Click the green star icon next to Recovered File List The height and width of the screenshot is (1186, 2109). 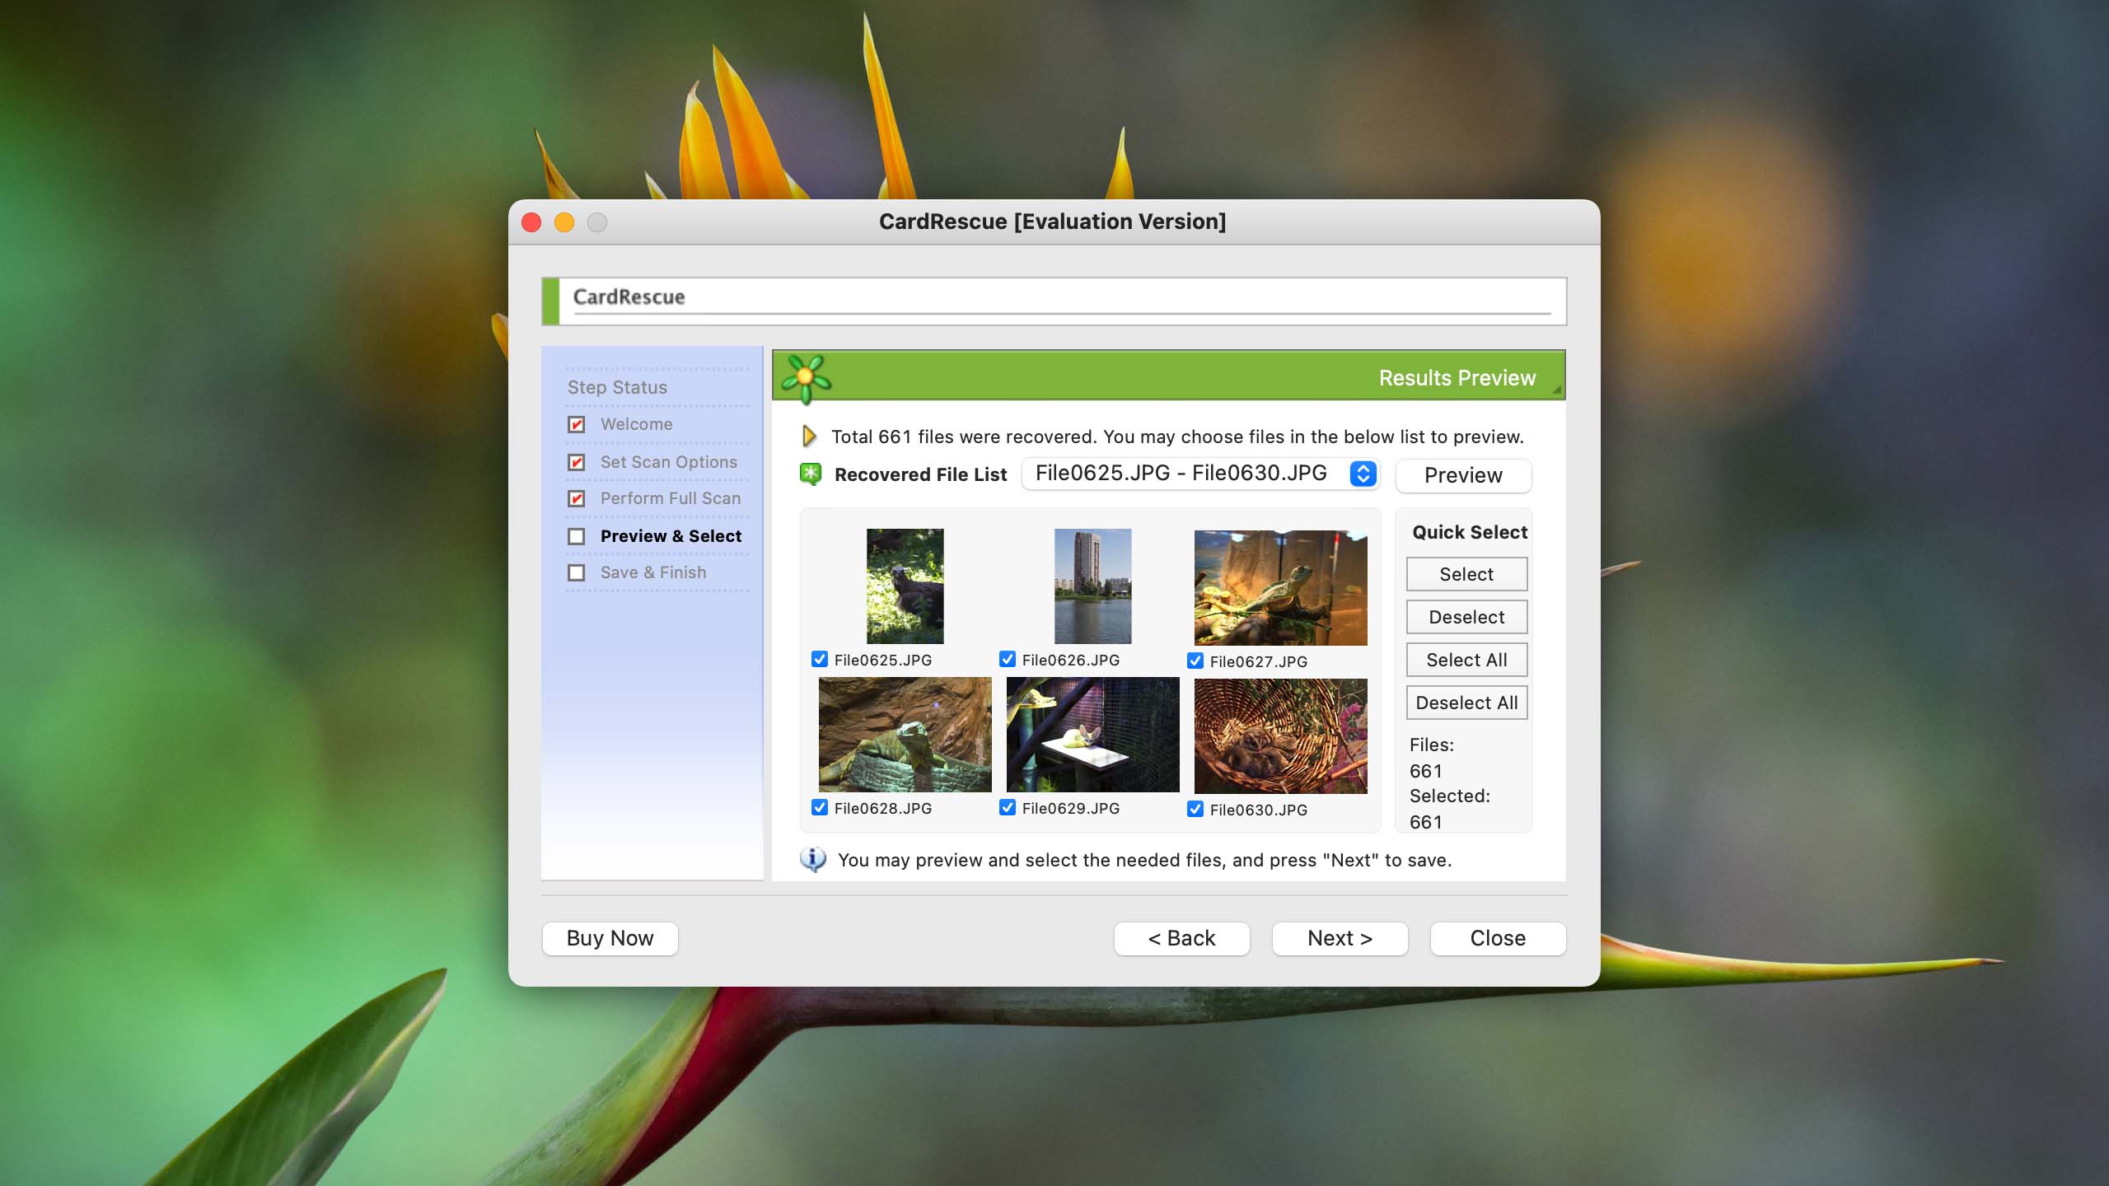[811, 474]
